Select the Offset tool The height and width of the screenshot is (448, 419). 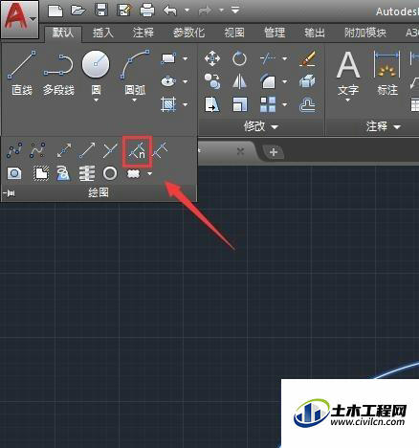pyautogui.click(x=307, y=104)
